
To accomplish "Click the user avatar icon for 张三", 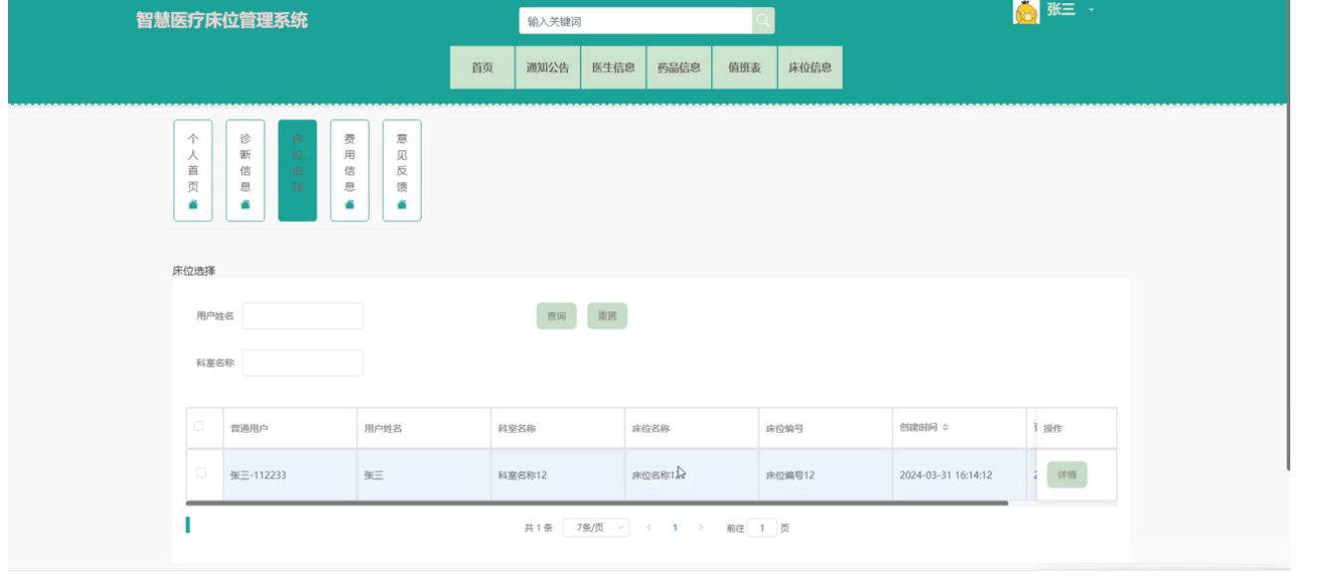I will [1026, 11].
